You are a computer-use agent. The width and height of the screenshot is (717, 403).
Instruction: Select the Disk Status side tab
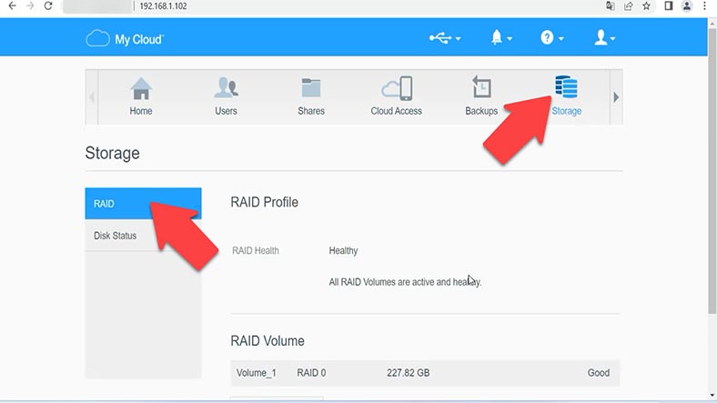[x=143, y=236]
